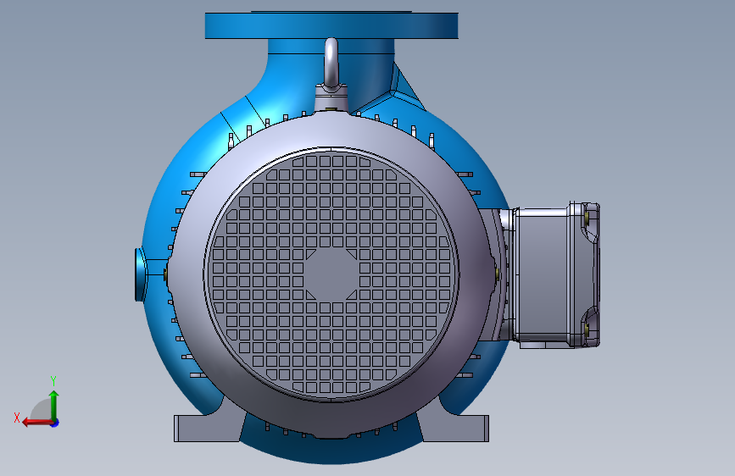This screenshot has width=735, height=476.
Task: Select the round side port on the blue casing
Action: tap(140, 274)
